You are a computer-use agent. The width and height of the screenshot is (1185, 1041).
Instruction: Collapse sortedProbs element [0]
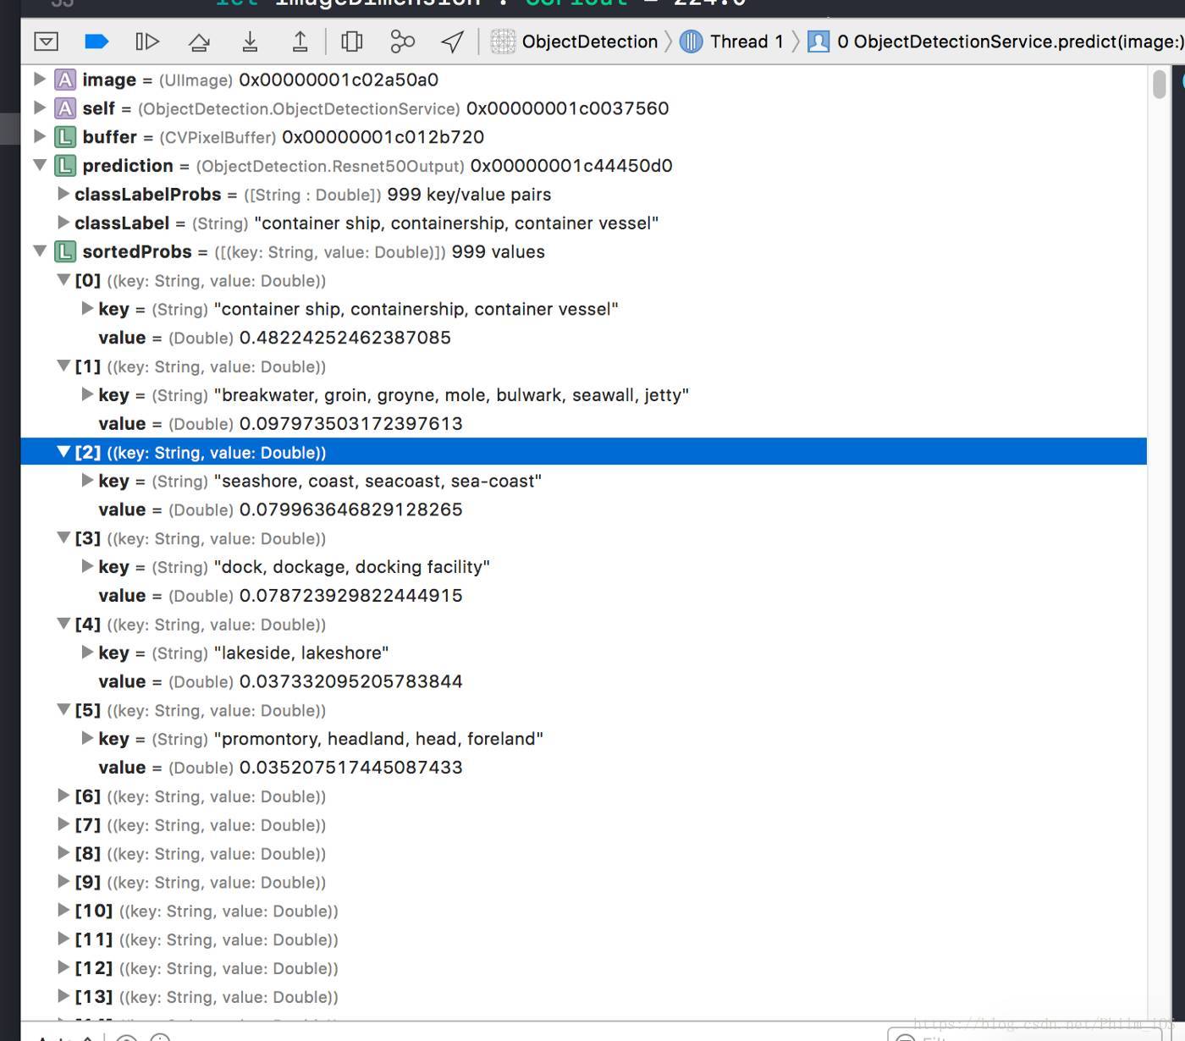(x=63, y=280)
